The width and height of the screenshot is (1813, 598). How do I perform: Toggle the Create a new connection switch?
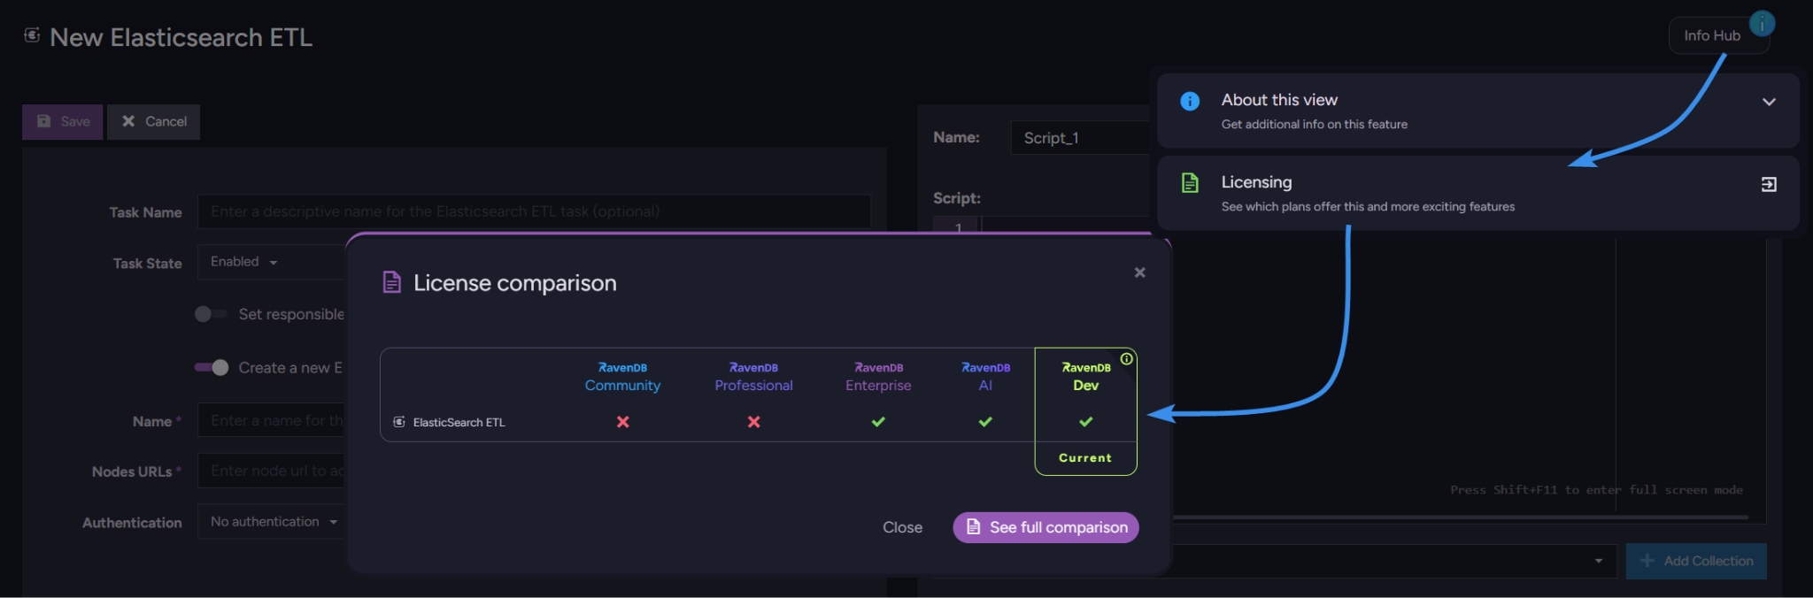coord(211,367)
